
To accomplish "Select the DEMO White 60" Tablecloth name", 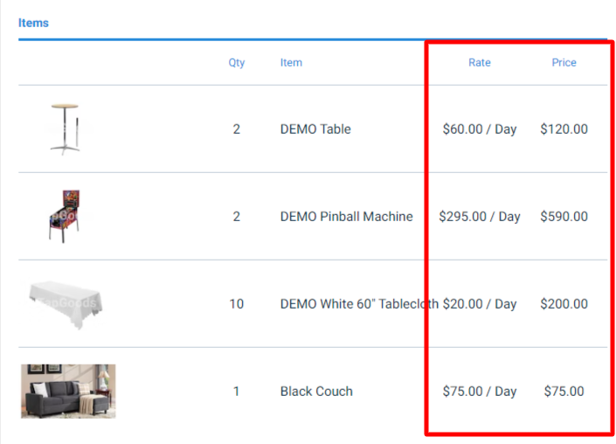I will [359, 304].
